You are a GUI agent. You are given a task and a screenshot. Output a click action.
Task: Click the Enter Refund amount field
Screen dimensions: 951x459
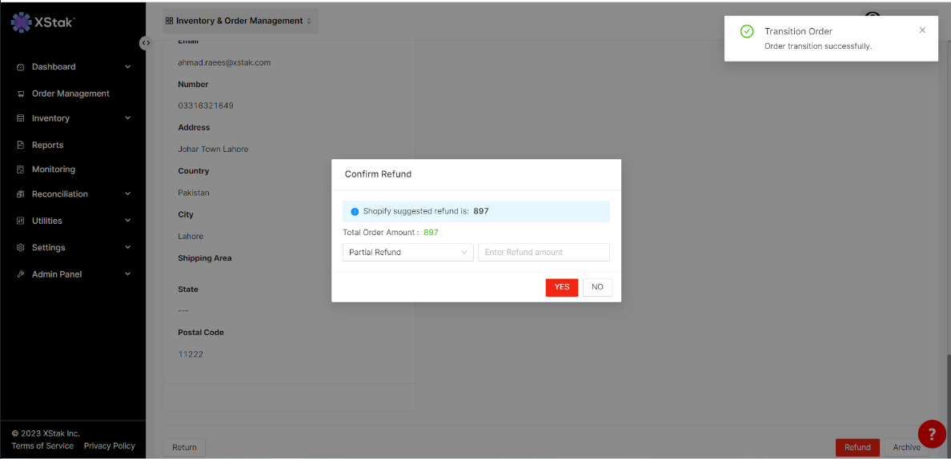click(x=544, y=253)
